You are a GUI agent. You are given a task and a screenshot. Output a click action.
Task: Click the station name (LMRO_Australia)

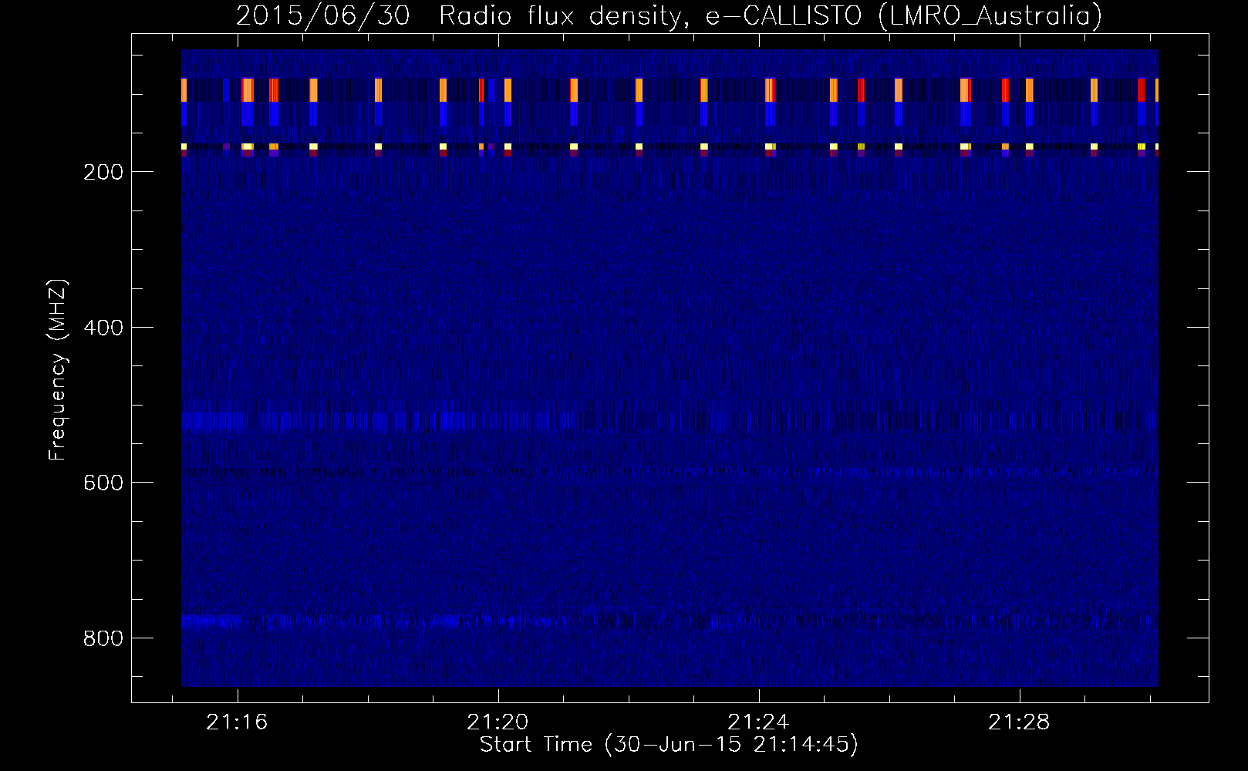(x=990, y=16)
